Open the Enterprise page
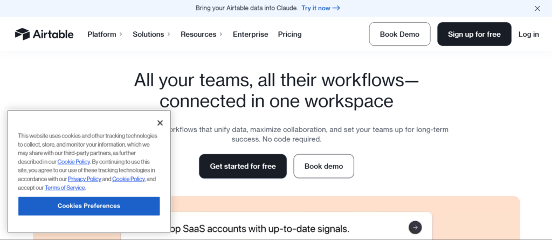This screenshot has width=552, height=240. (x=250, y=34)
